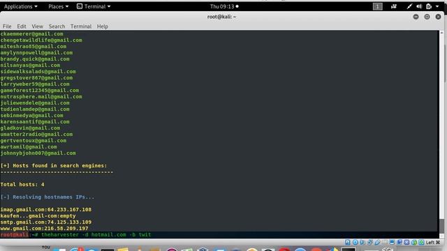Viewport: 447px width, 251px height.
Task: Click the Left ⌘ host key label
Action: tap(433, 242)
